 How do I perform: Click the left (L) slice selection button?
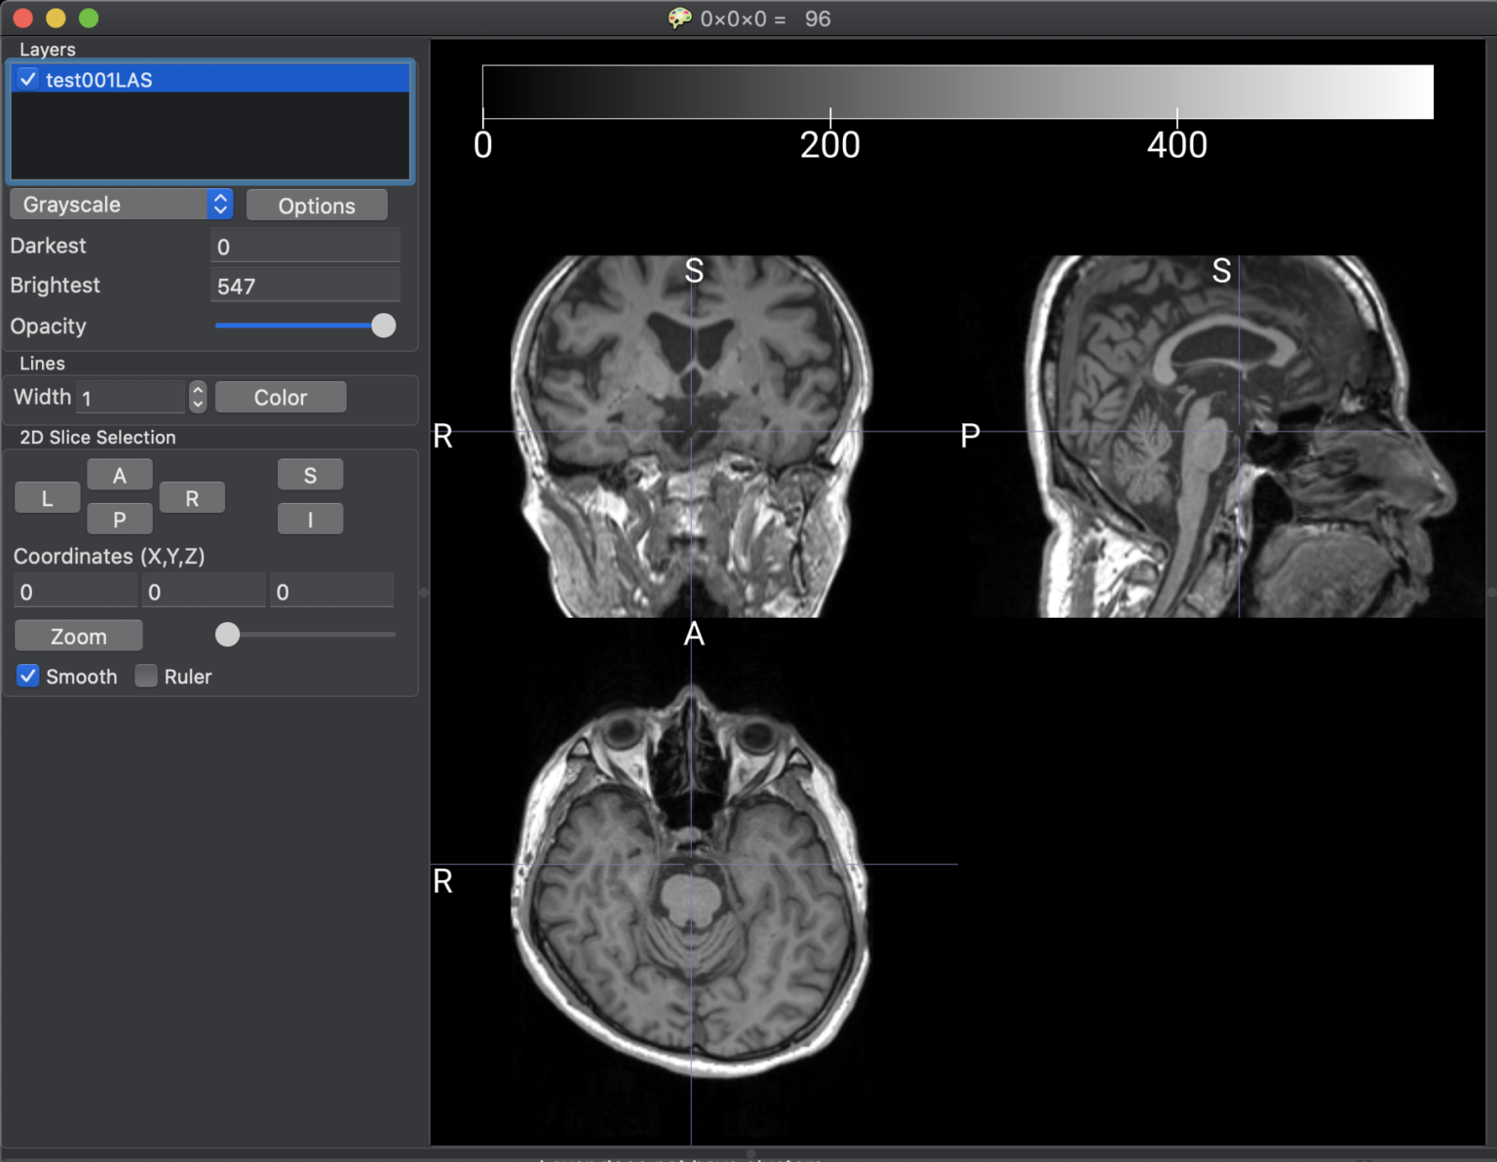pos(47,497)
